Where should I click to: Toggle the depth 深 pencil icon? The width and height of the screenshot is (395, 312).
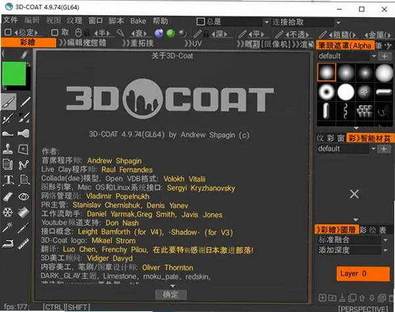pyautogui.click(x=197, y=33)
